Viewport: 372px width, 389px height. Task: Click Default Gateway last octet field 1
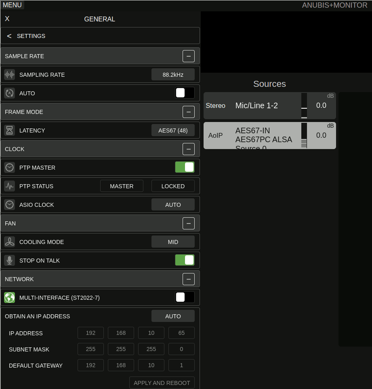click(181, 365)
